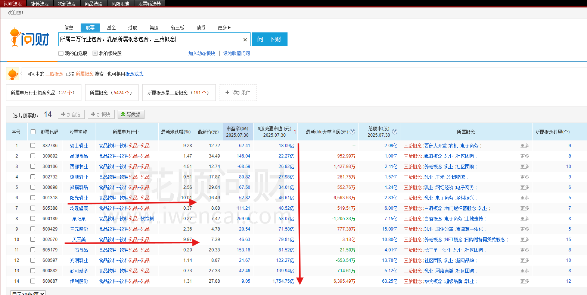Click stock code 600189 cell
Viewport: 587px width, 295px height.
click(x=50, y=219)
